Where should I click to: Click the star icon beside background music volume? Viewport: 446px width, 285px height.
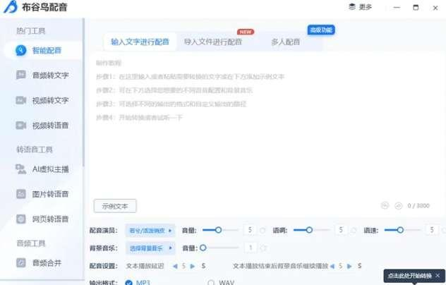pyautogui.click(x=263, y=248)
